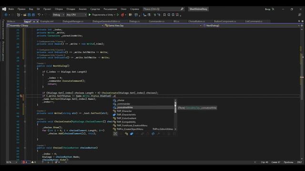The height and width of the screenshot is (171, 305).
Task: Select TMPro_CreateObjectMenu in the IntelliSense list
Action: (x=143, y=129)
